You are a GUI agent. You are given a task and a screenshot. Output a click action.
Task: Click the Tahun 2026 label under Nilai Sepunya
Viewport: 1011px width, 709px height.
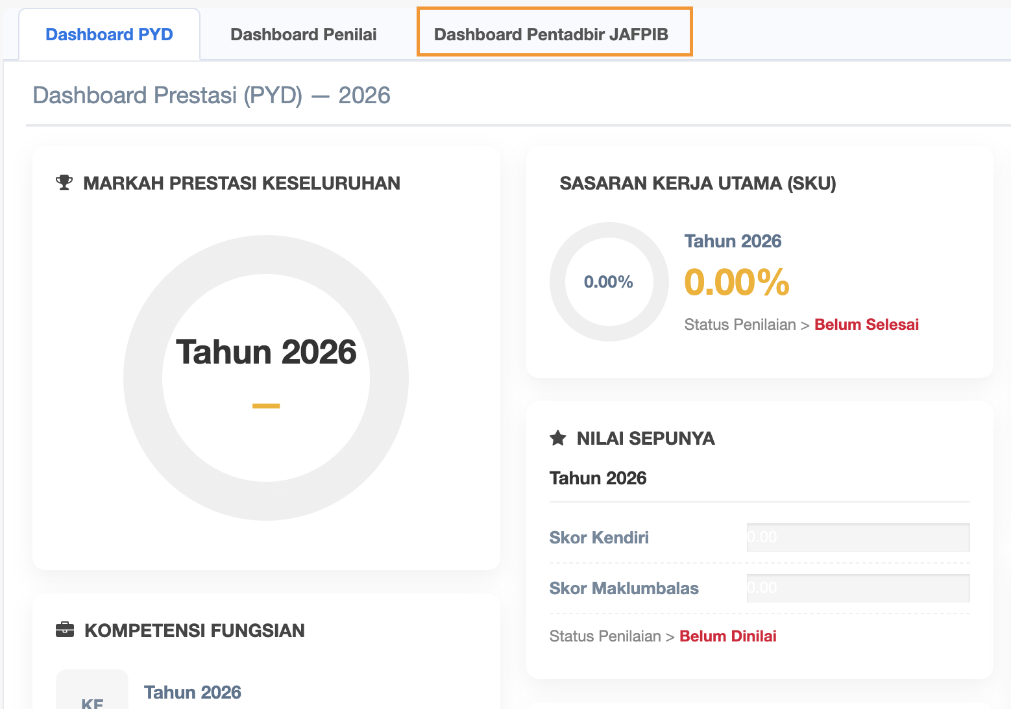598,479
